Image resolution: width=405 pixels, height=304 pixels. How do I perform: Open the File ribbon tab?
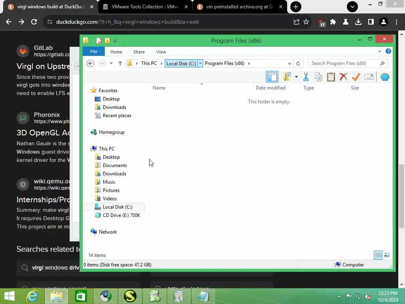tap(93, 52)
